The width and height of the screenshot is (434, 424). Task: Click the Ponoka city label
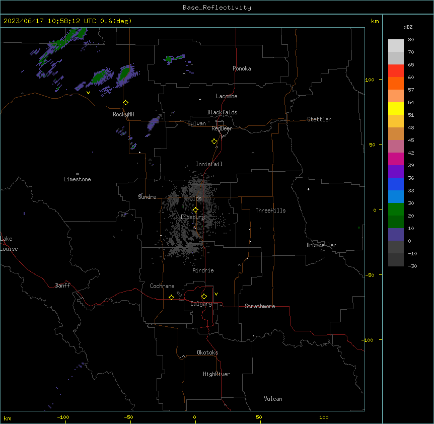(242, 68)
